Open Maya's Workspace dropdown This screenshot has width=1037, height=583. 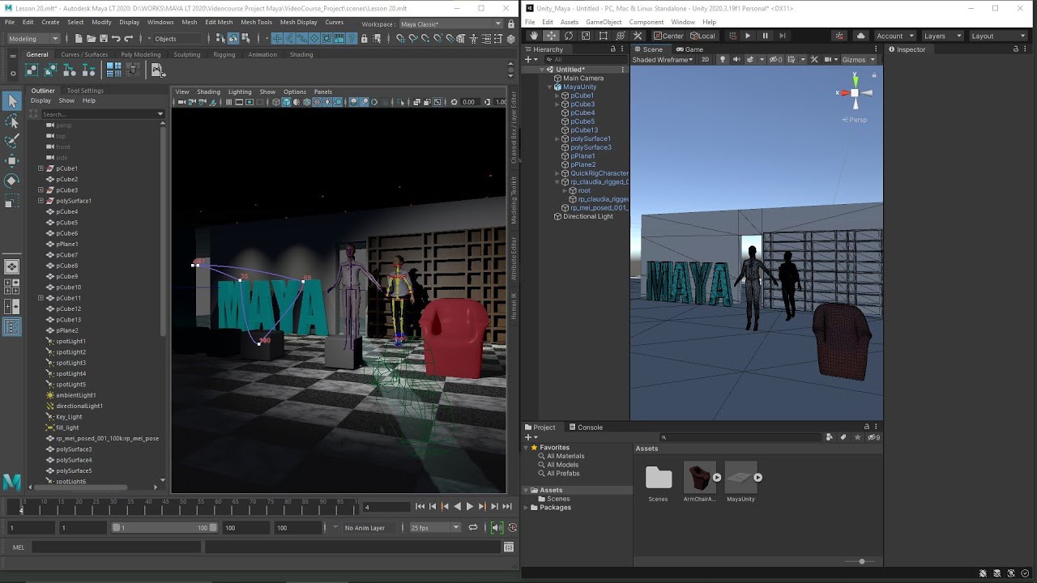[x=451, y=24]
